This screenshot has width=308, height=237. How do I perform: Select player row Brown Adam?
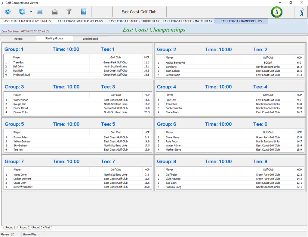click(x=78, y=137)
